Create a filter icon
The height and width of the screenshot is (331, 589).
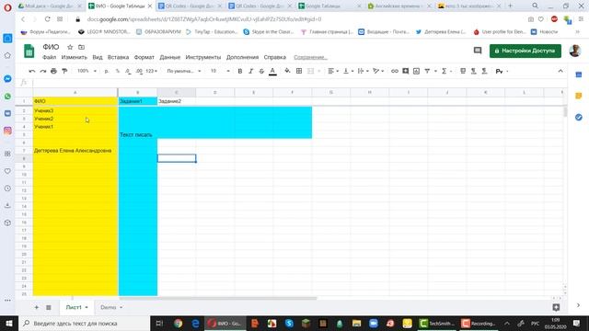point(427,71)
